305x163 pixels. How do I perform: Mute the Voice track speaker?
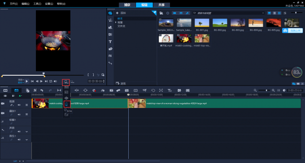click(19, 132)
